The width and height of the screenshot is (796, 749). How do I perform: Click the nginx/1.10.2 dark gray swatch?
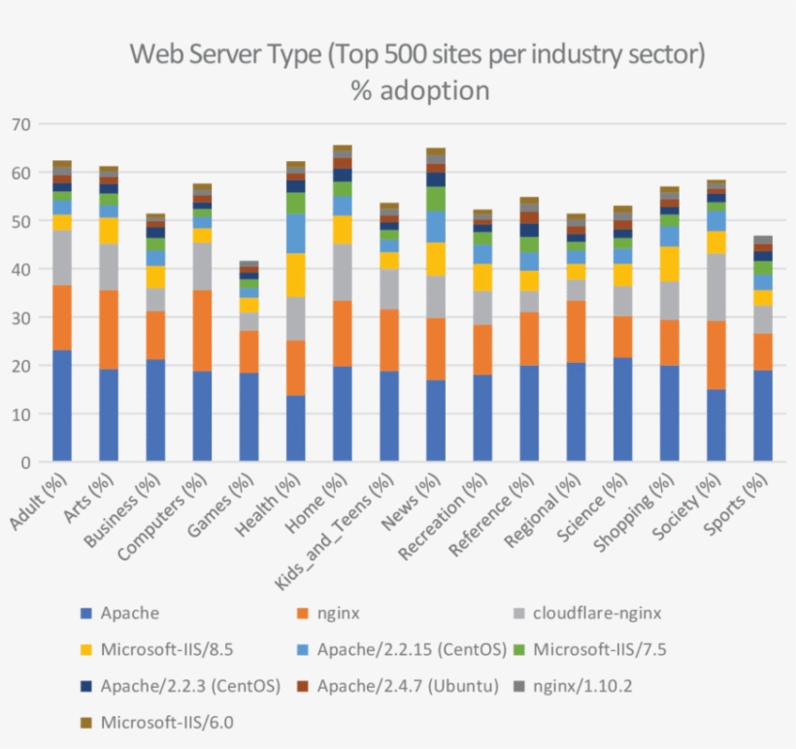pyautogui.click(x=518, y=686)
